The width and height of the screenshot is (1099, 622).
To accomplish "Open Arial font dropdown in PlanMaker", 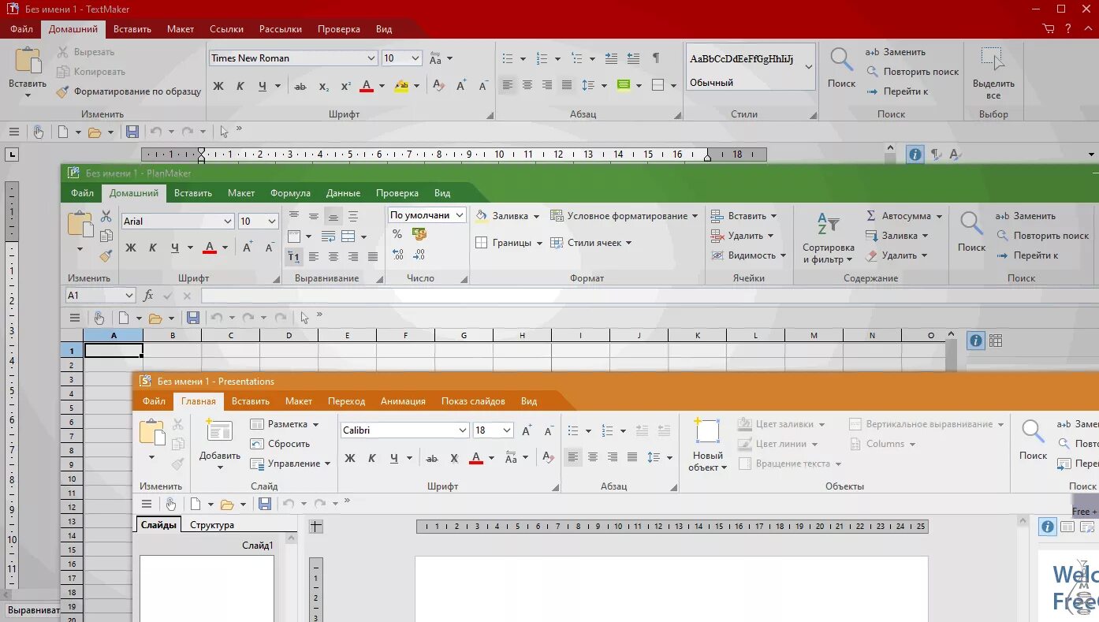I will click(227, 222).
